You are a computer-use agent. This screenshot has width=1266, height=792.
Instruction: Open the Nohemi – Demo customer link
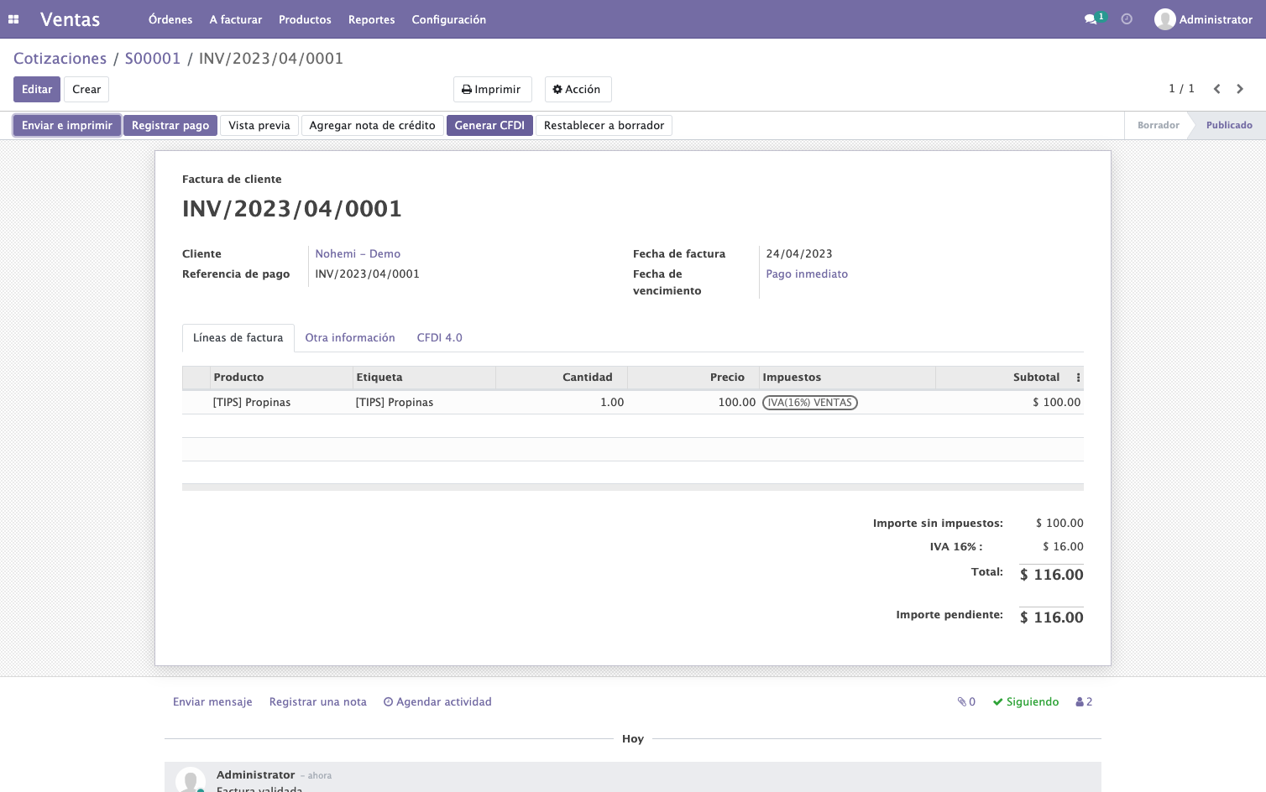[x=358, y=254]
